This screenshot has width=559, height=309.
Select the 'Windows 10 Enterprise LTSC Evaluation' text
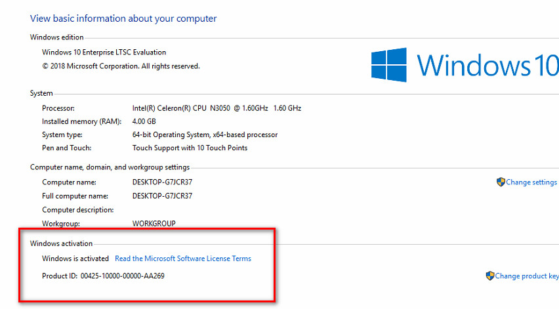(104, 52)
